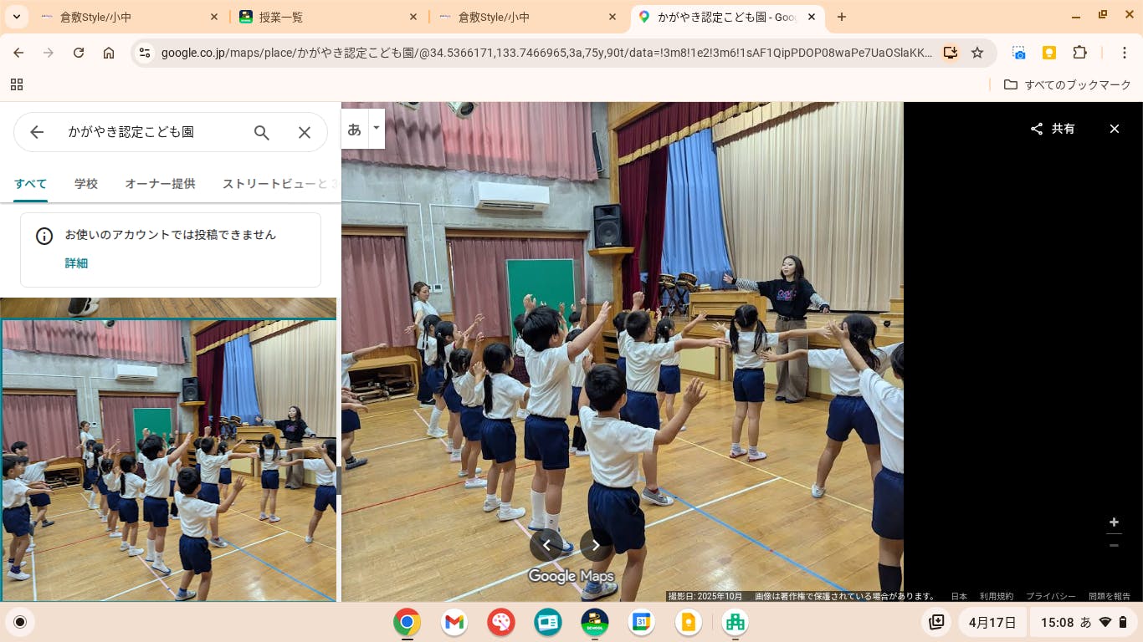Click the share icon labeled 共有
Image resolution: width=1143 pixels, height=642 pixels.
1053,129
